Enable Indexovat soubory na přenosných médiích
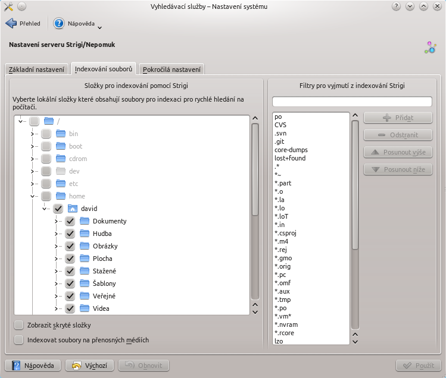This screenshot has height=378, width=446. [19, 340]
